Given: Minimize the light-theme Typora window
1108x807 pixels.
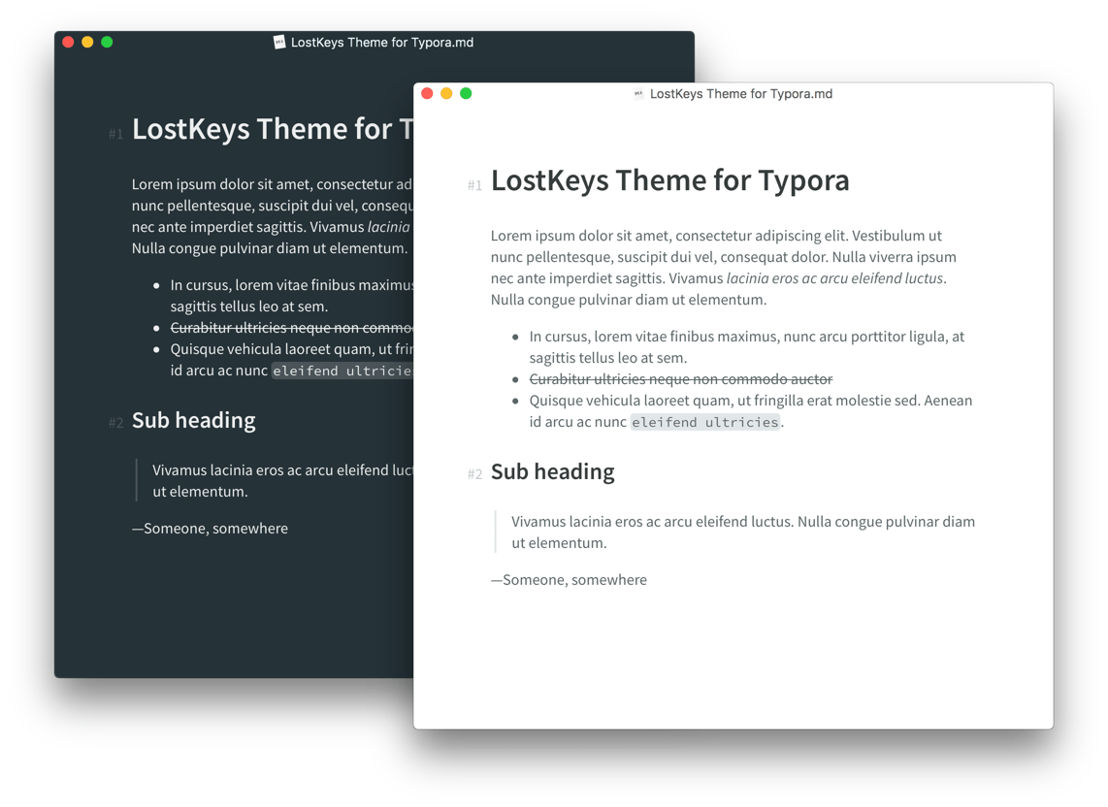Looking at the screenshot, I should 446,93.
